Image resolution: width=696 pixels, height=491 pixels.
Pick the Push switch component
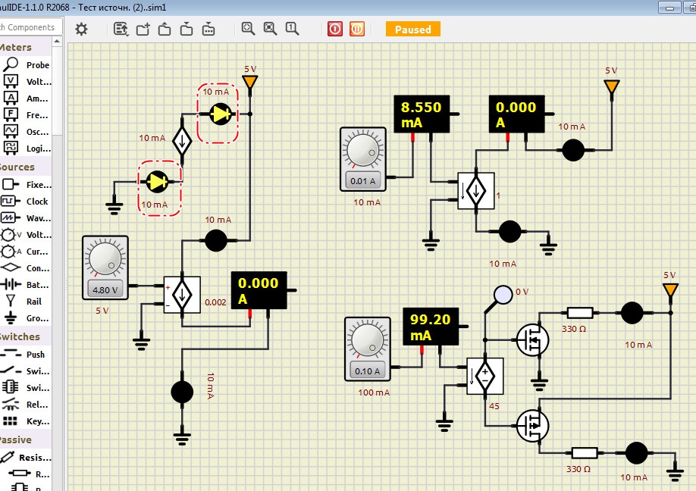[35, 355]
